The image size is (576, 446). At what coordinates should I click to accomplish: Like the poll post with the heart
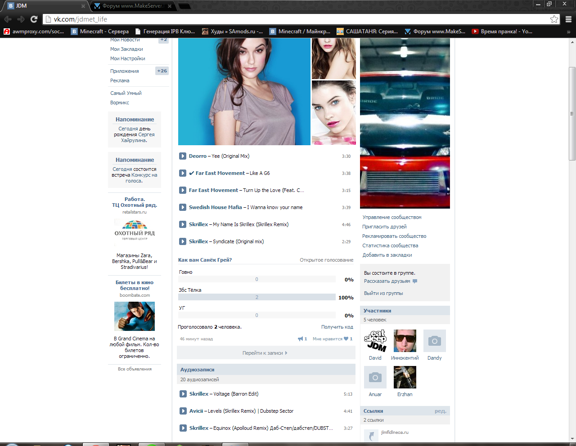(346, 339)
